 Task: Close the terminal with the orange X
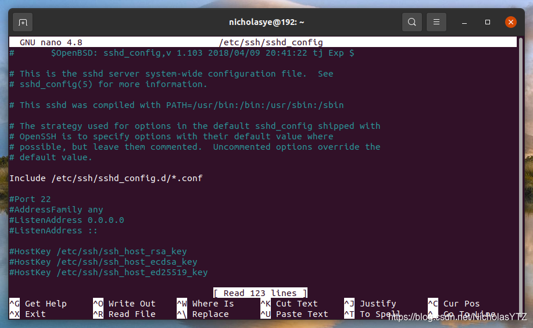pos(510,22)
